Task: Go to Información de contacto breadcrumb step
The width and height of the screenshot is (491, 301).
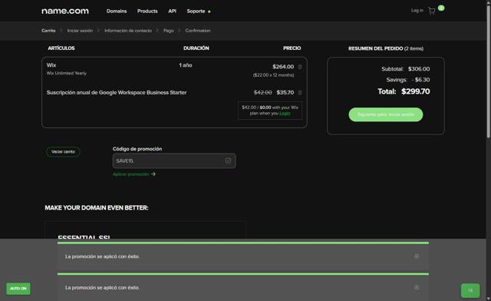Action: (x=128, y=31)
